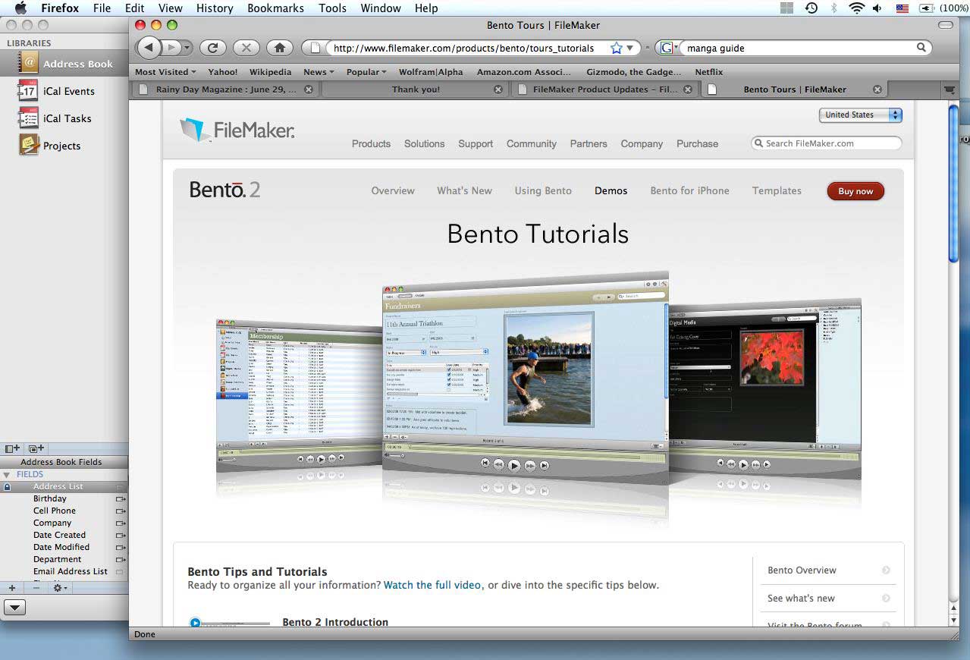Go to the Firefox home page icon
This screenshot has height=660, width=970.
tap(279, 48)
